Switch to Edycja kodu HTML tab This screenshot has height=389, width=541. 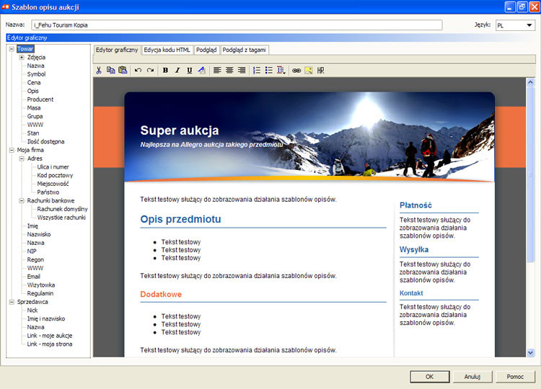click(167, 50)
